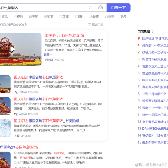
Task: Open hot search 9 妈妈浙大读博
Action: coord(155,101)
